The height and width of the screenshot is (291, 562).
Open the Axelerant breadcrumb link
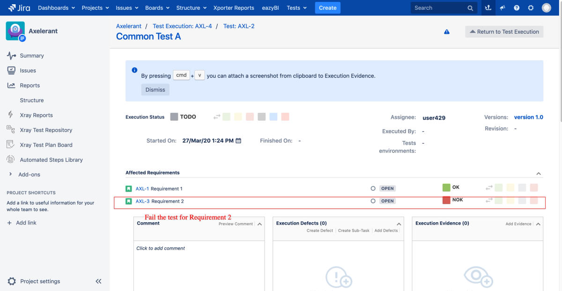tap(129, 26)
